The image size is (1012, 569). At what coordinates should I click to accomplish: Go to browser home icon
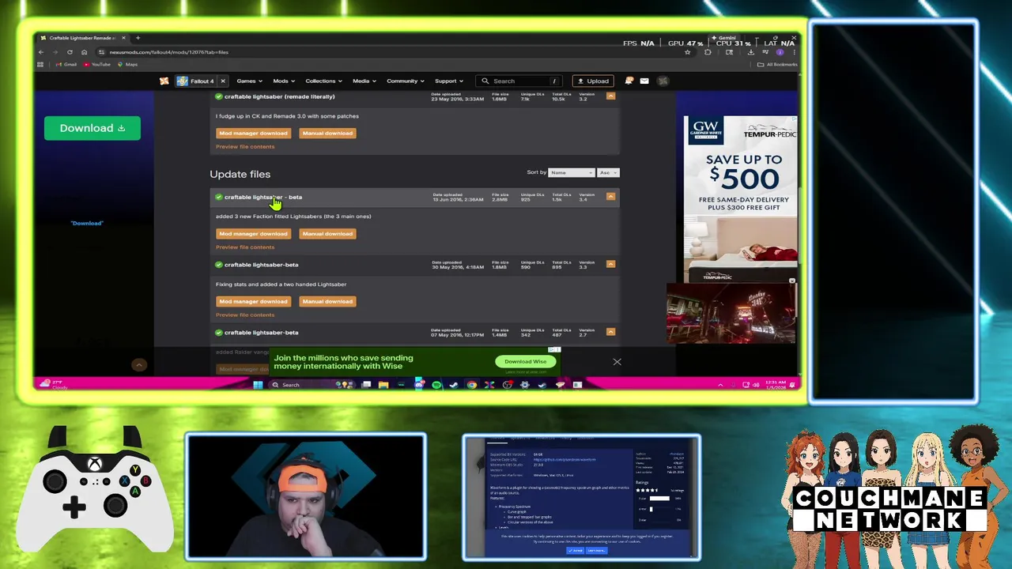pos(84,52)
